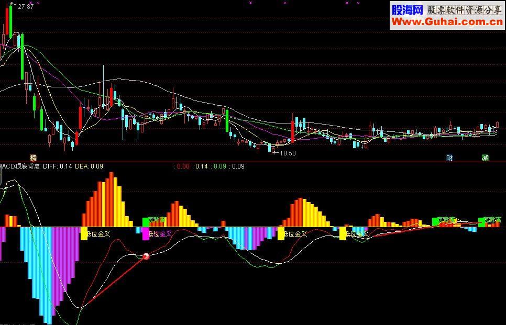Screen dimensions: 506x325
Task: Click the magenta square beside 低位金叉
Action: [x=146, y=233]
